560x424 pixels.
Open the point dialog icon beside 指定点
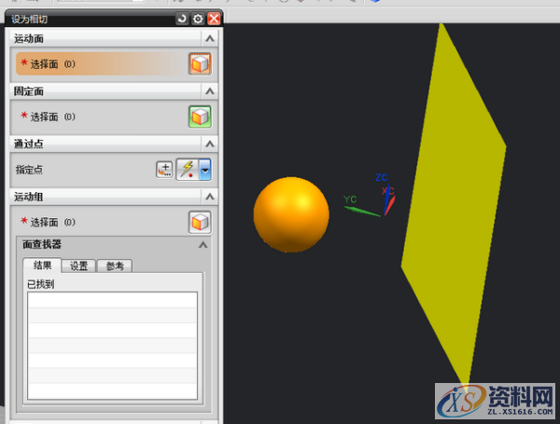(164, 170)
